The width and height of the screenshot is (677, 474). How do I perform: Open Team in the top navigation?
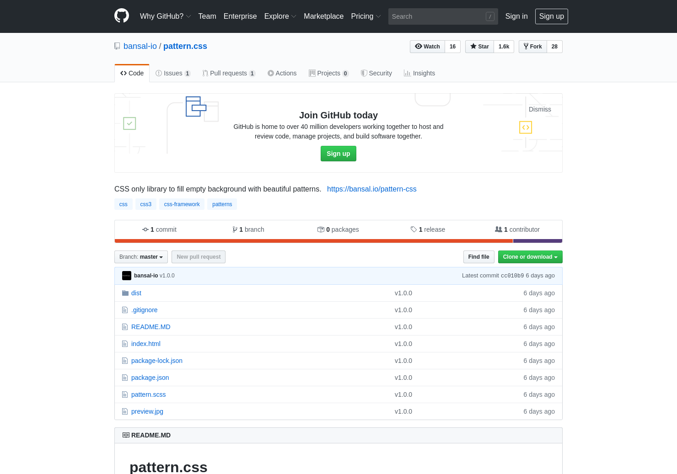207,16
